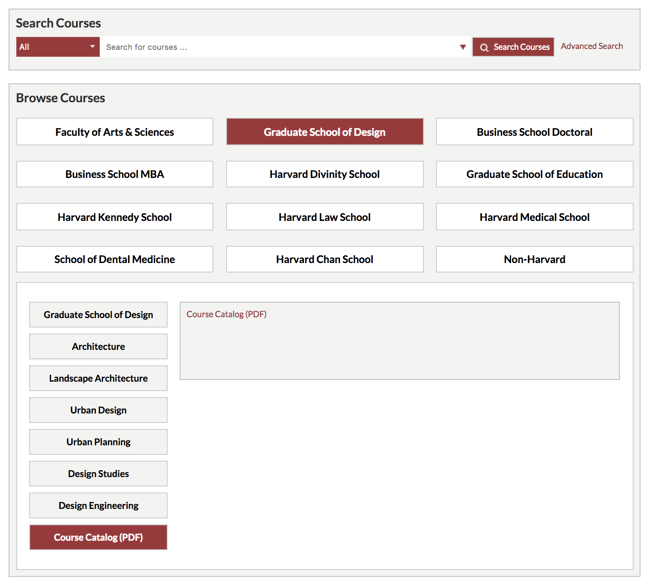The width and height of the screenshot is (650, 588).
Task: Open the Non-Harvard courses category
Action: tap(534, 259)
